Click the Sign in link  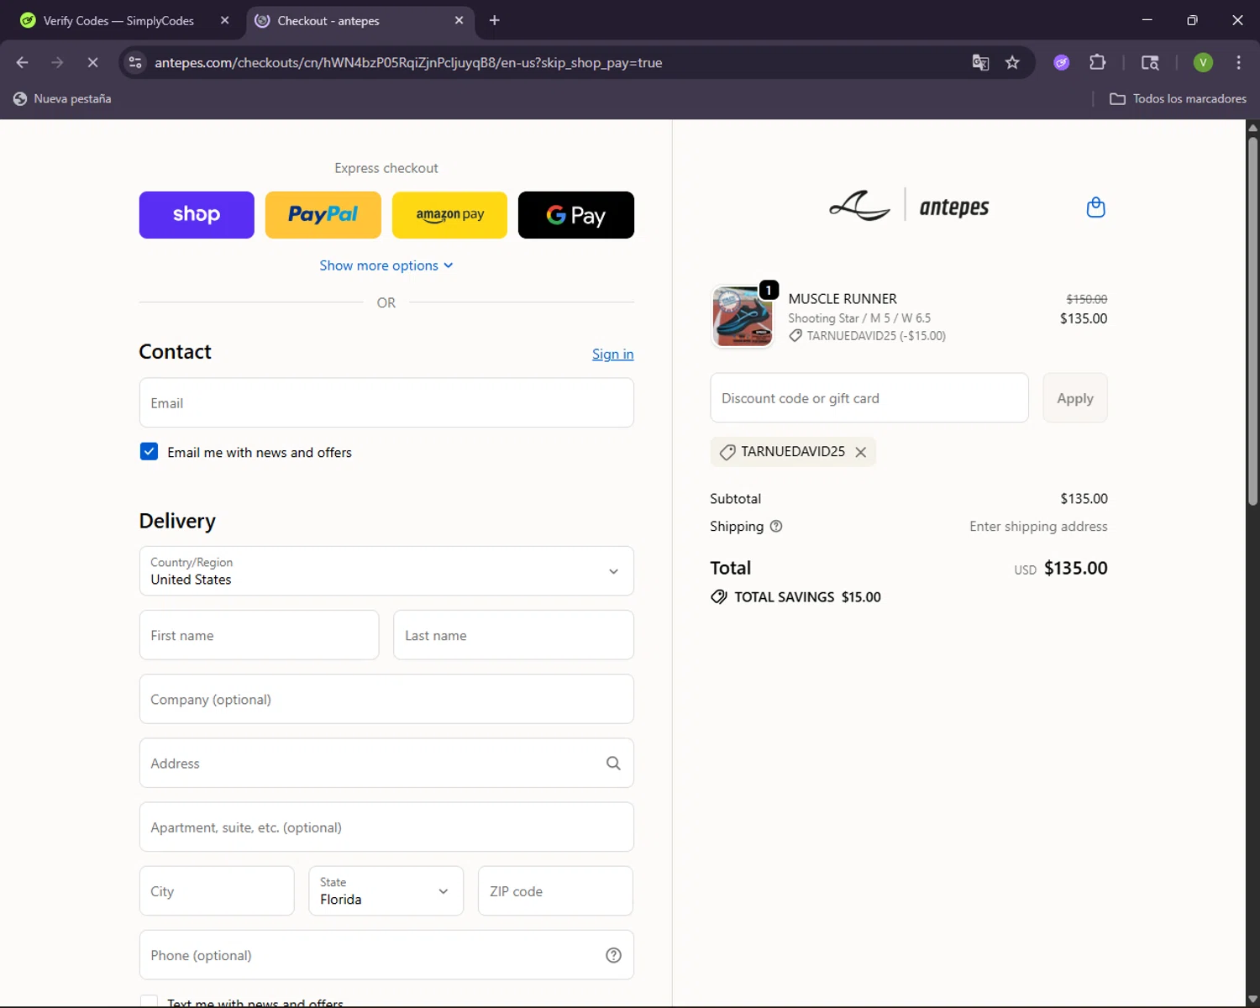tap(613, 354)
